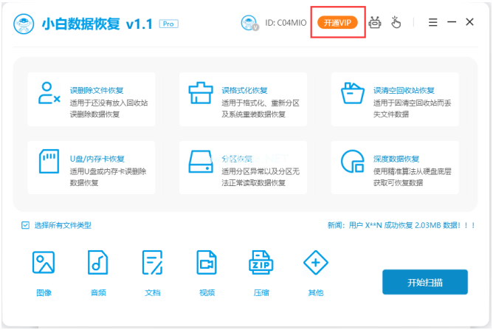Click the user avatar beside ID
The image size is (493, 330).
[x=249, y=23]
